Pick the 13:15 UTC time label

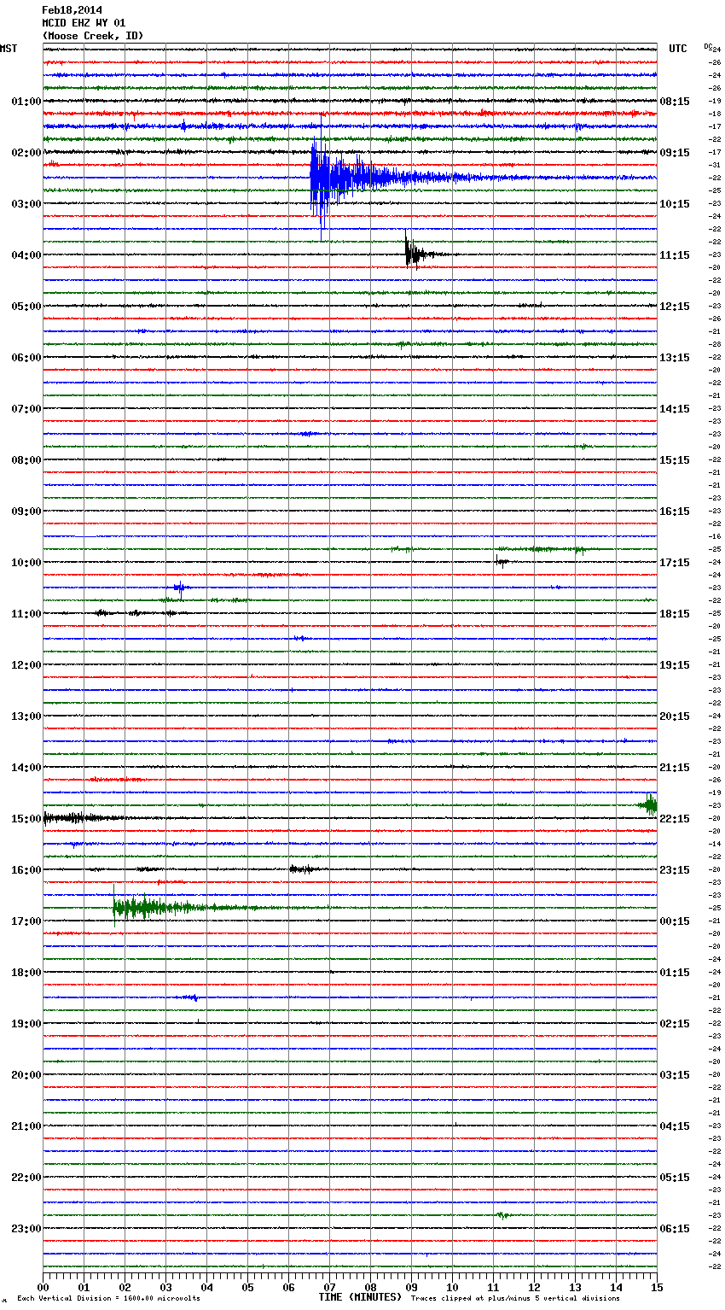coord(675,358)
